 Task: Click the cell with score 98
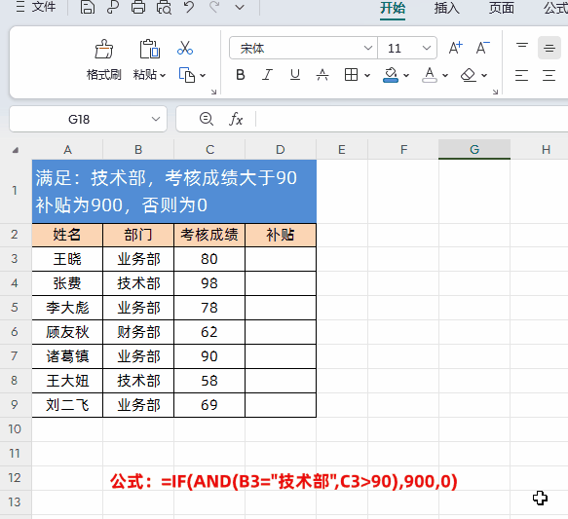[209, 283]
